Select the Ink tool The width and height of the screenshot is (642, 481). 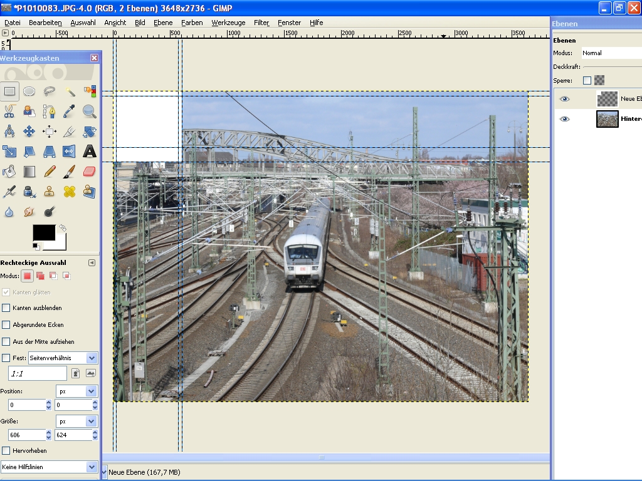(x=29, y=192)
